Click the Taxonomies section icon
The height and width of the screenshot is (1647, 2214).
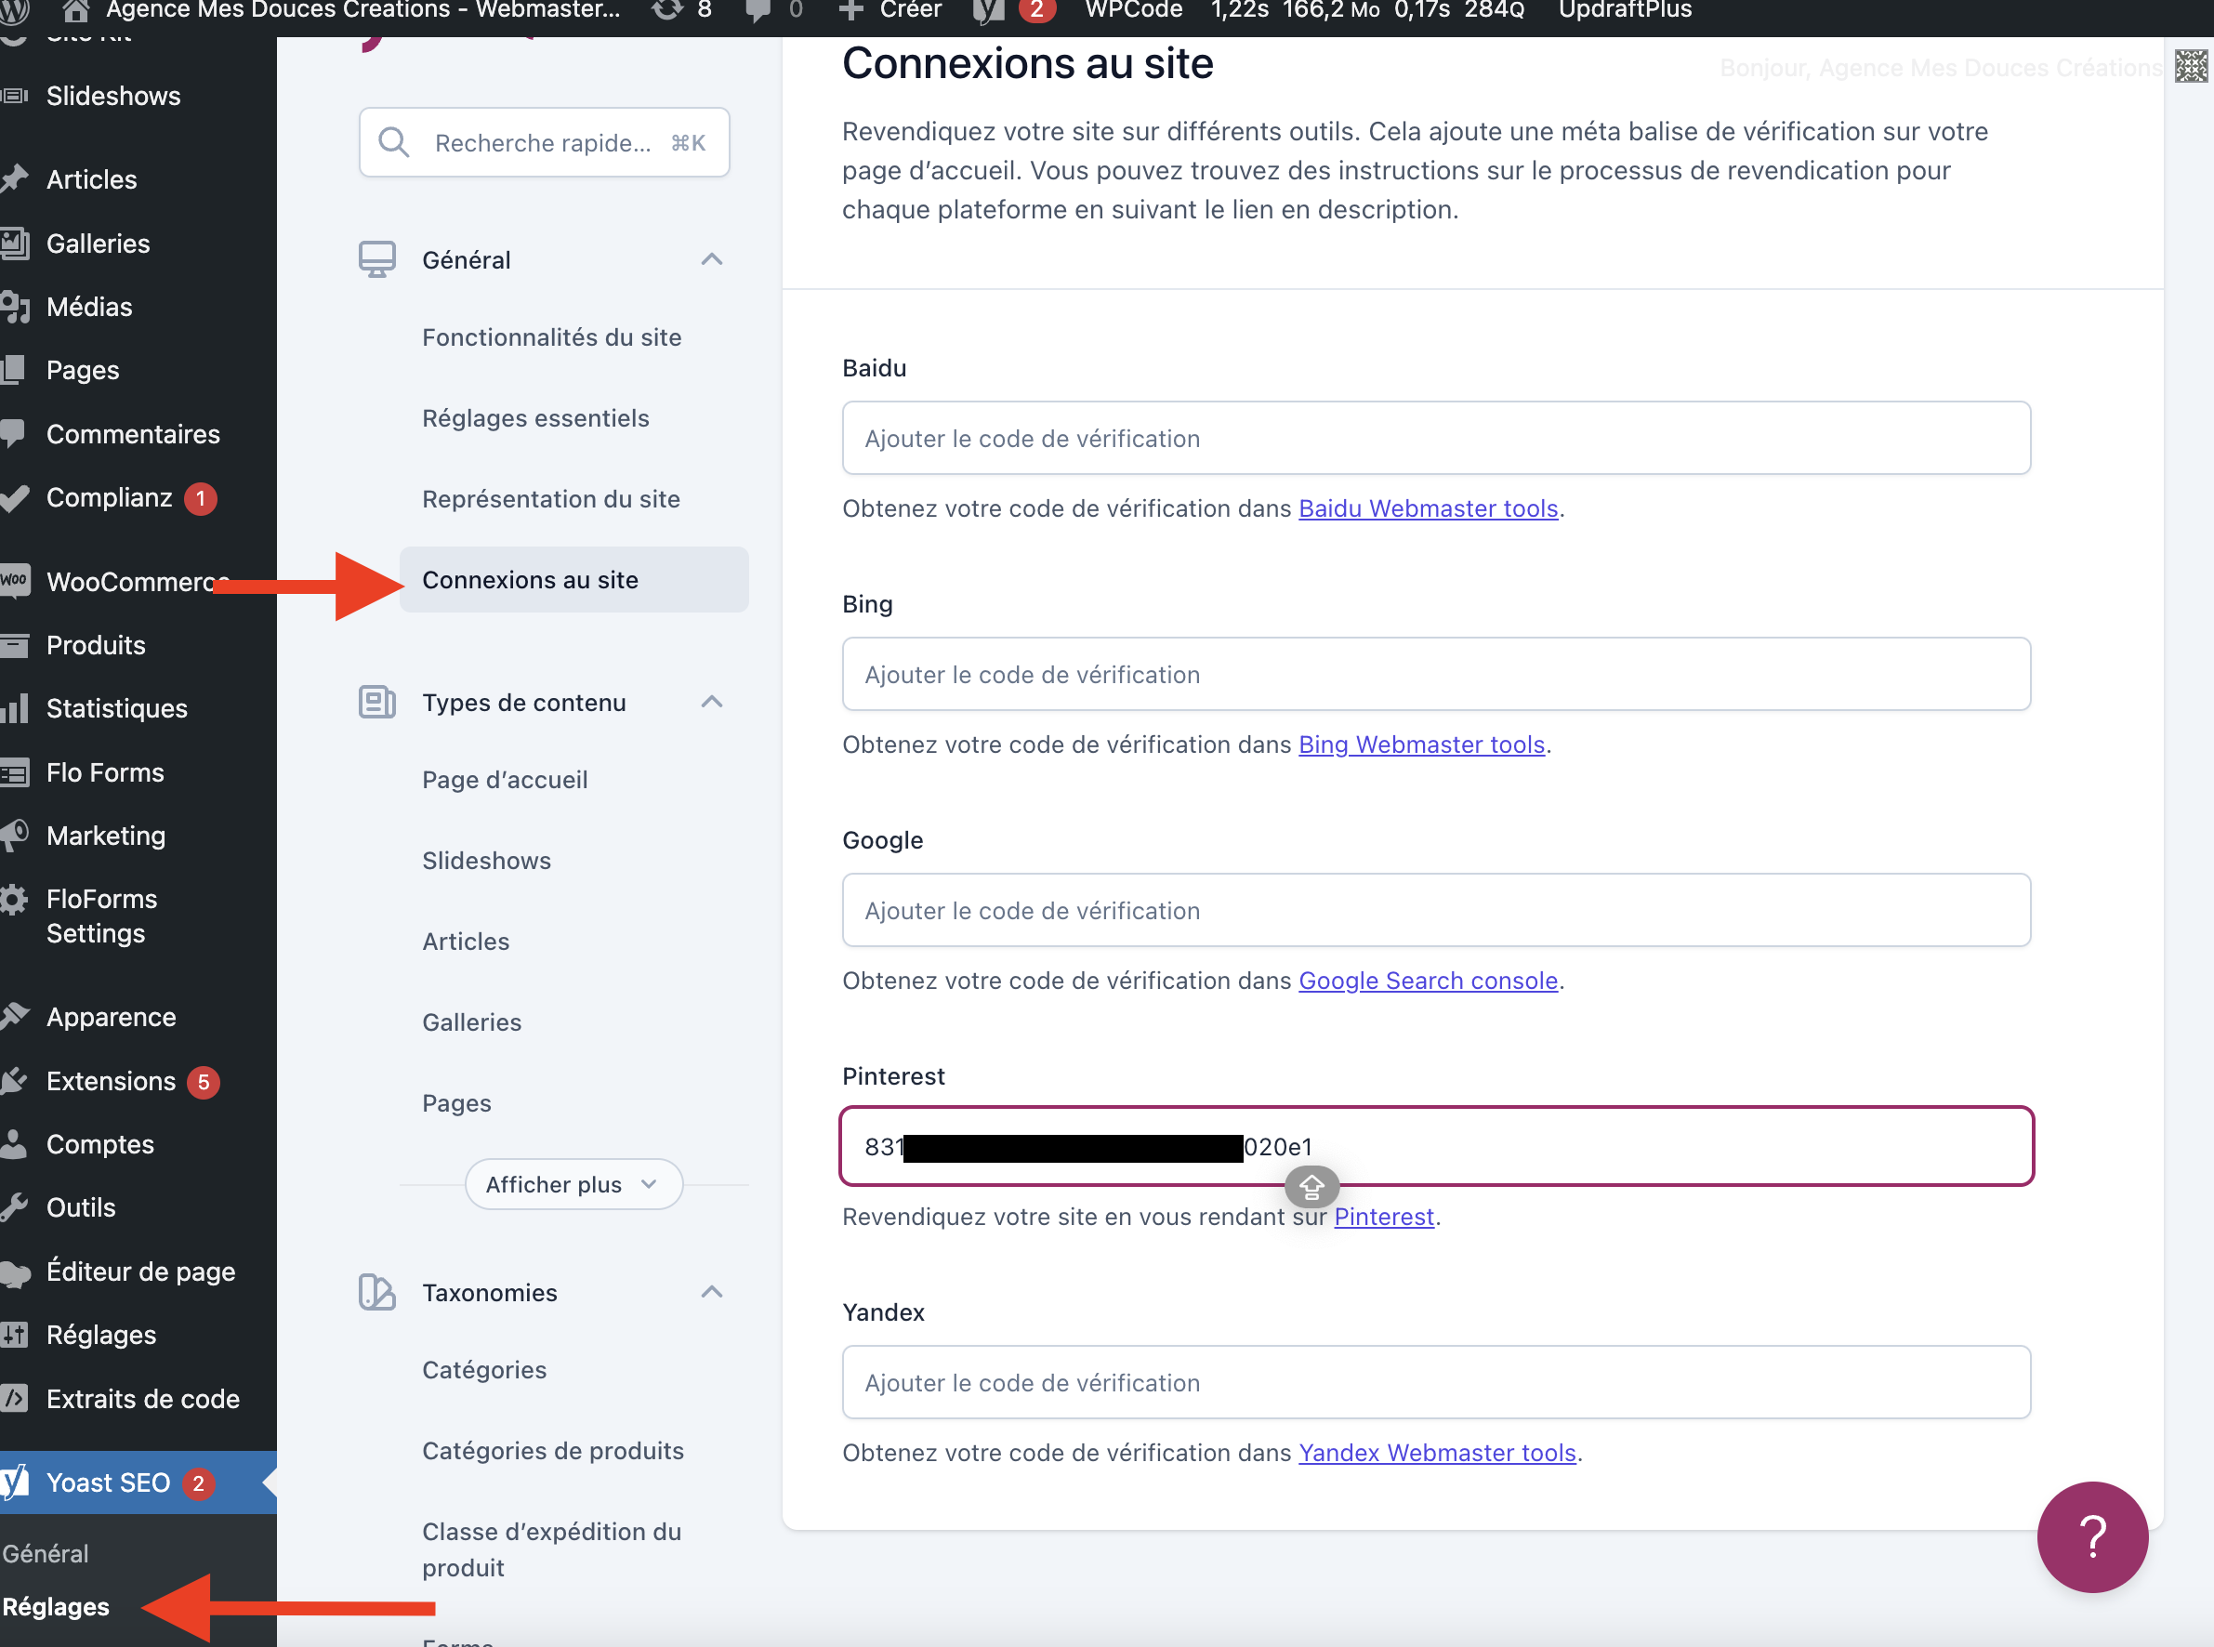click(376, 1292)
